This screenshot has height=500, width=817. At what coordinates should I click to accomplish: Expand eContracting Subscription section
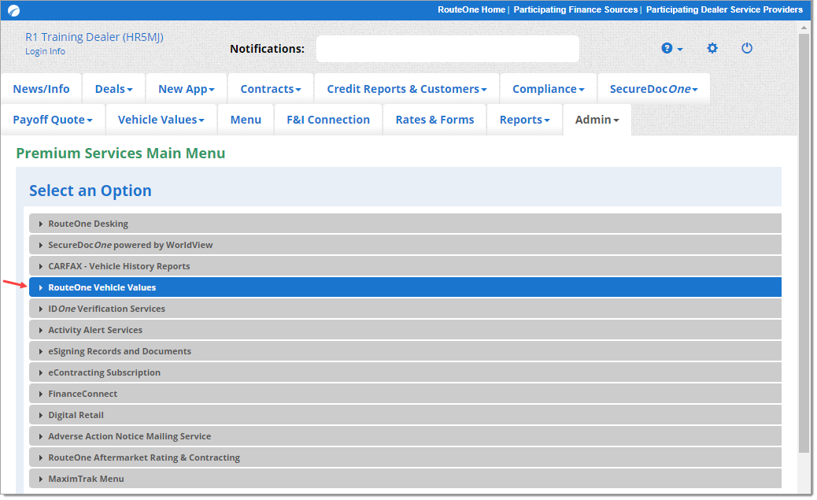click(x=405, y=372)
